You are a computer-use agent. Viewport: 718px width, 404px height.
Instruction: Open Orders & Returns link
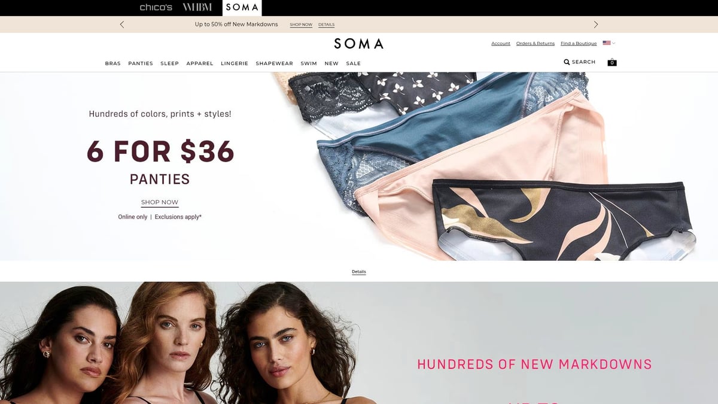click(536, 44)
